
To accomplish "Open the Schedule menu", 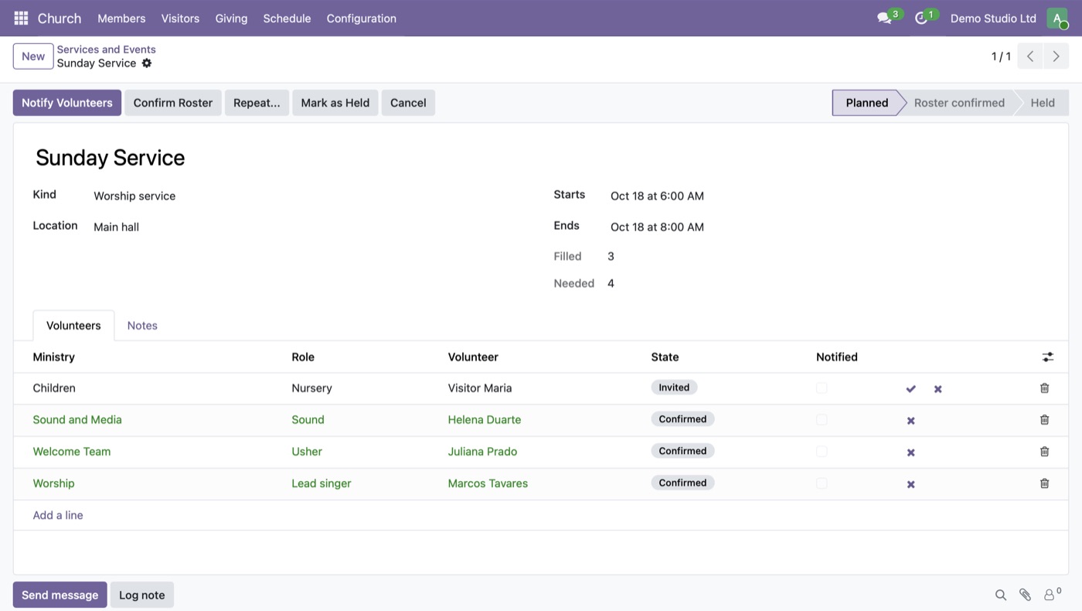I will (287, 19).
